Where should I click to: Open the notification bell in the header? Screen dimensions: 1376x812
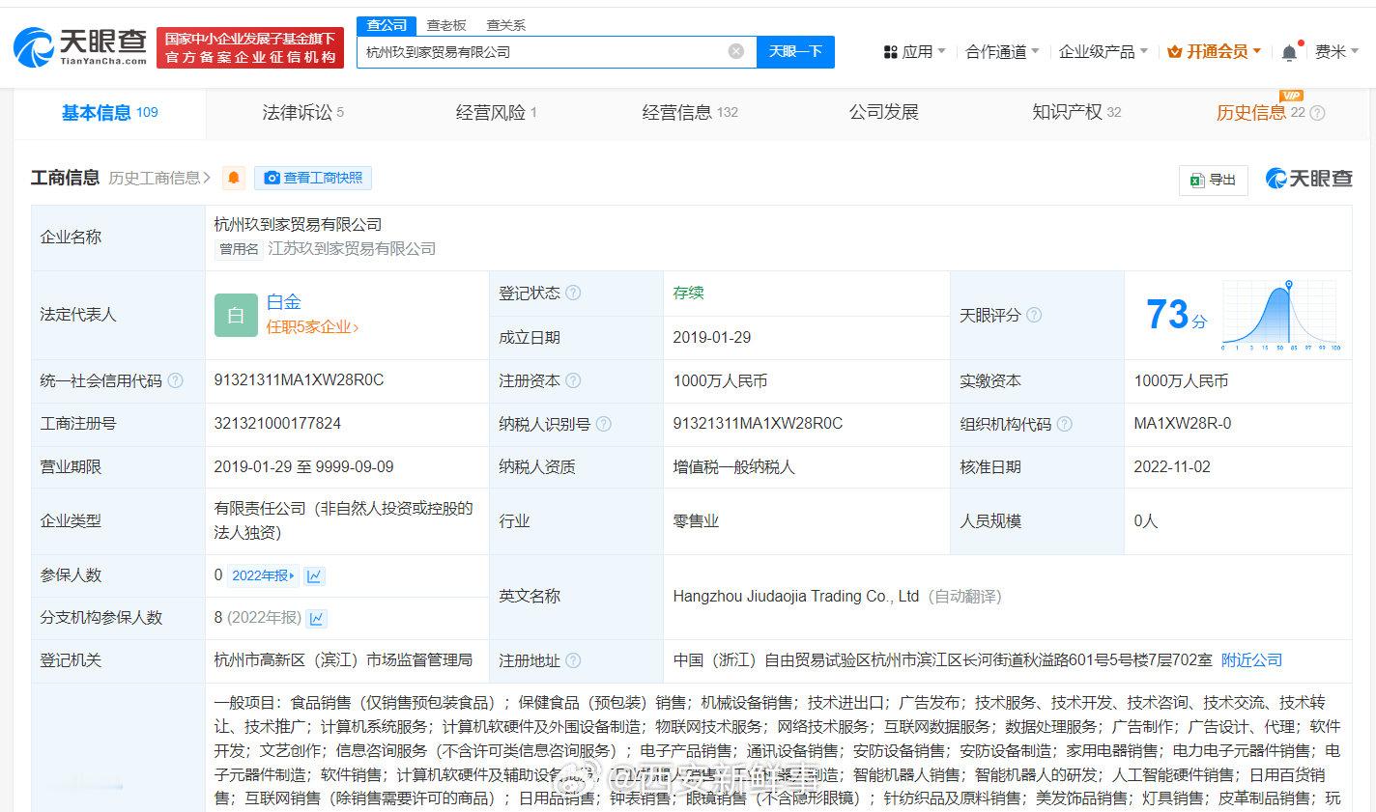(1289, 52)
